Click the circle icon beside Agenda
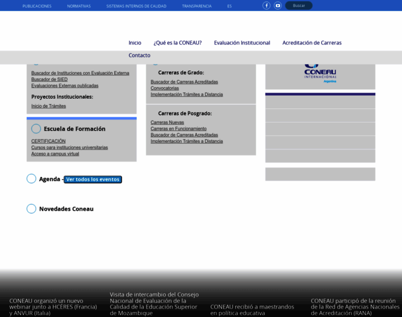Screen dimensions: 402x317 tap(31, 179)
